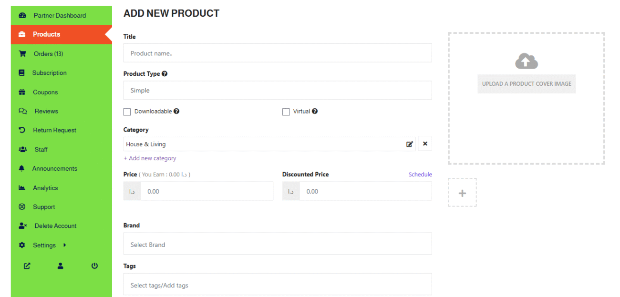Open the Select Brand dropdown
This screenshot has height=297, width=620.
(277, 245)
